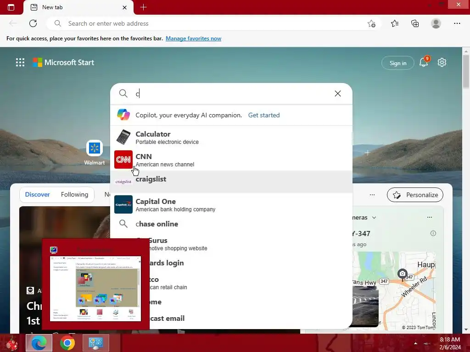This screenshot has height=352, width=470.
Task: Open the notifications bell
Action: click(x=424, y=62)
